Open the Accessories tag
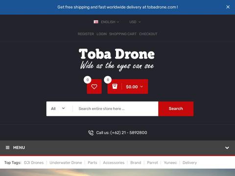Screen dimensions: 235x176 point(114,163)
